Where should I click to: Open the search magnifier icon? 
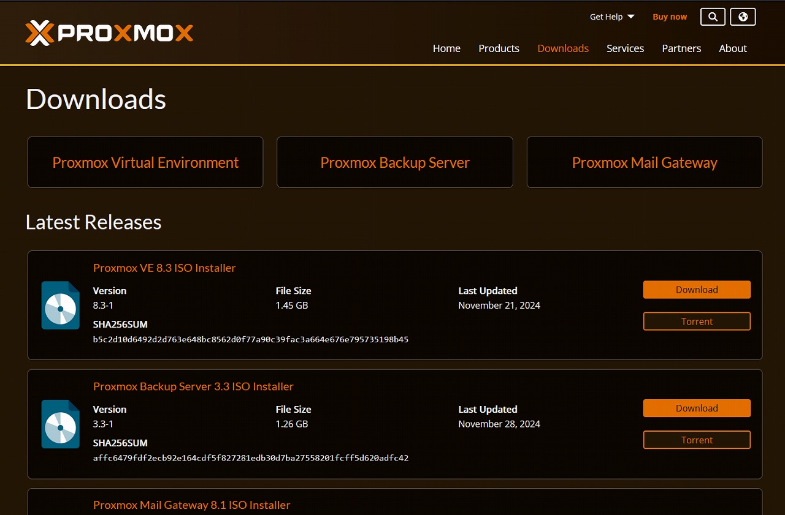[713, 17]
